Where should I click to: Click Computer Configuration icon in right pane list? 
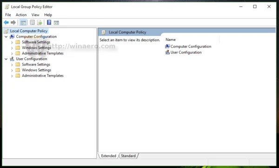point(167,47)
